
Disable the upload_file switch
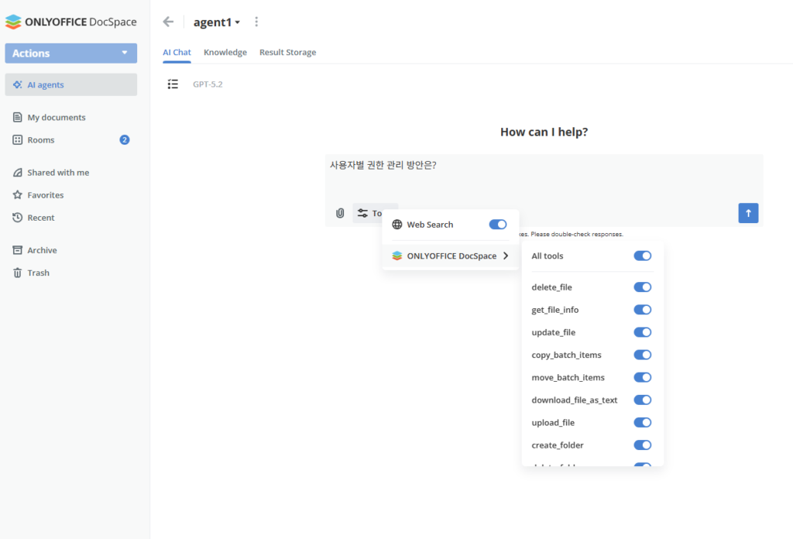642,423
